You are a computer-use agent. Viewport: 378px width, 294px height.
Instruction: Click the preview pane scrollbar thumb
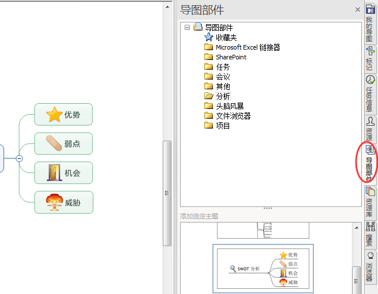tap(356, 280)
